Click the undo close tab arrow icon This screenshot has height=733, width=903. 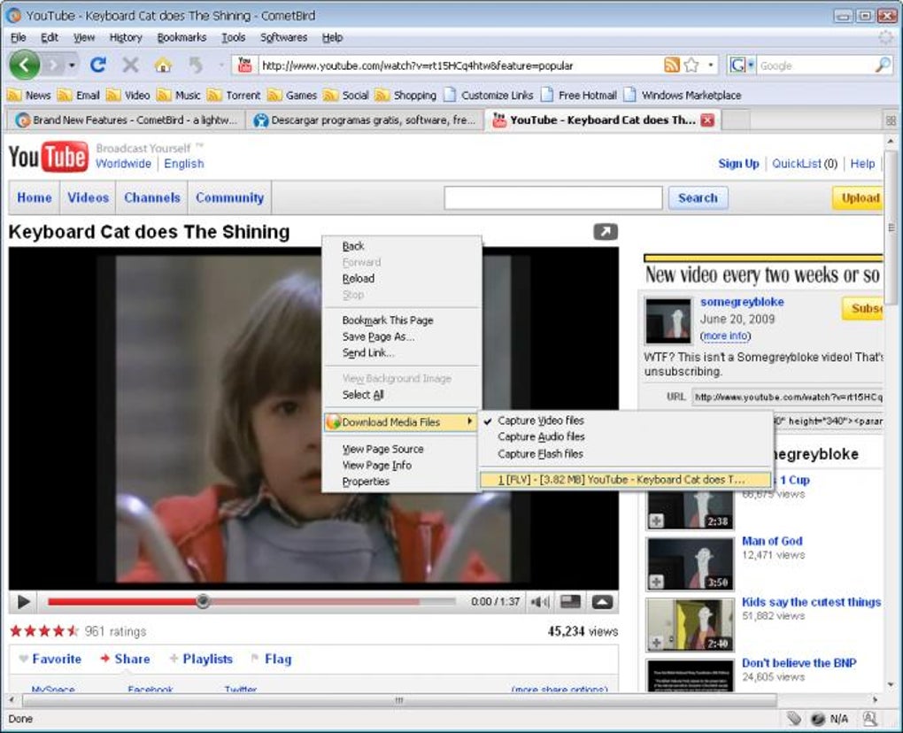[x=196, y=65]
